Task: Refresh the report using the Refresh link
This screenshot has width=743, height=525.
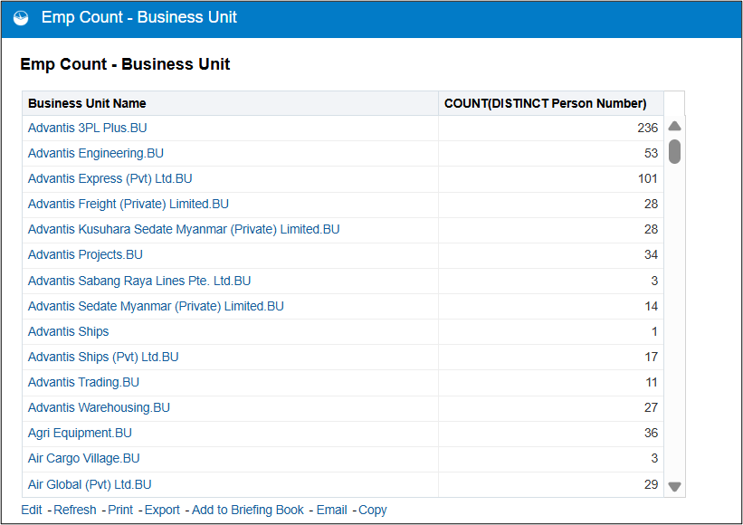Action: pos(74,510)
